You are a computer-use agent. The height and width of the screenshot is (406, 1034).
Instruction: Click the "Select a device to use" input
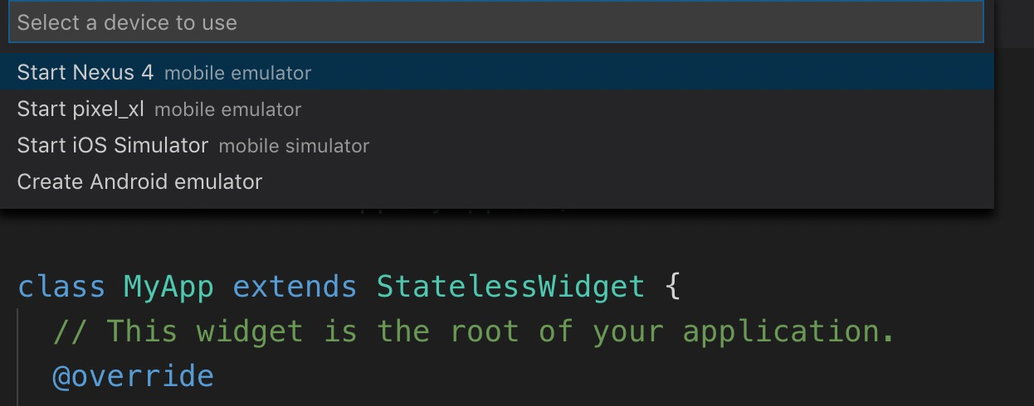click(495, 22)
